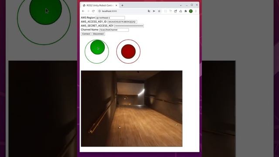279x157 pixels.
Task: Open the share extension icon with arrow
Action: pos(176,11)
